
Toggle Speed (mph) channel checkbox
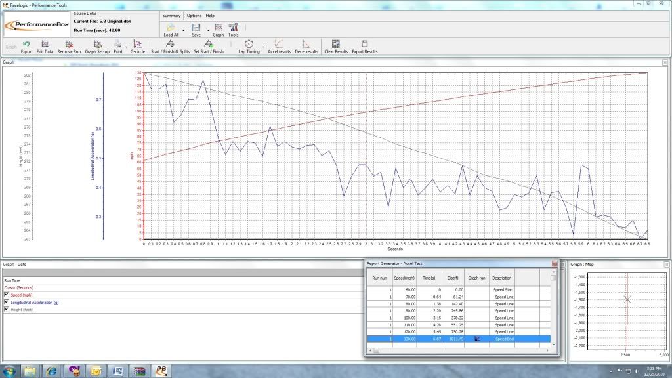7,295
